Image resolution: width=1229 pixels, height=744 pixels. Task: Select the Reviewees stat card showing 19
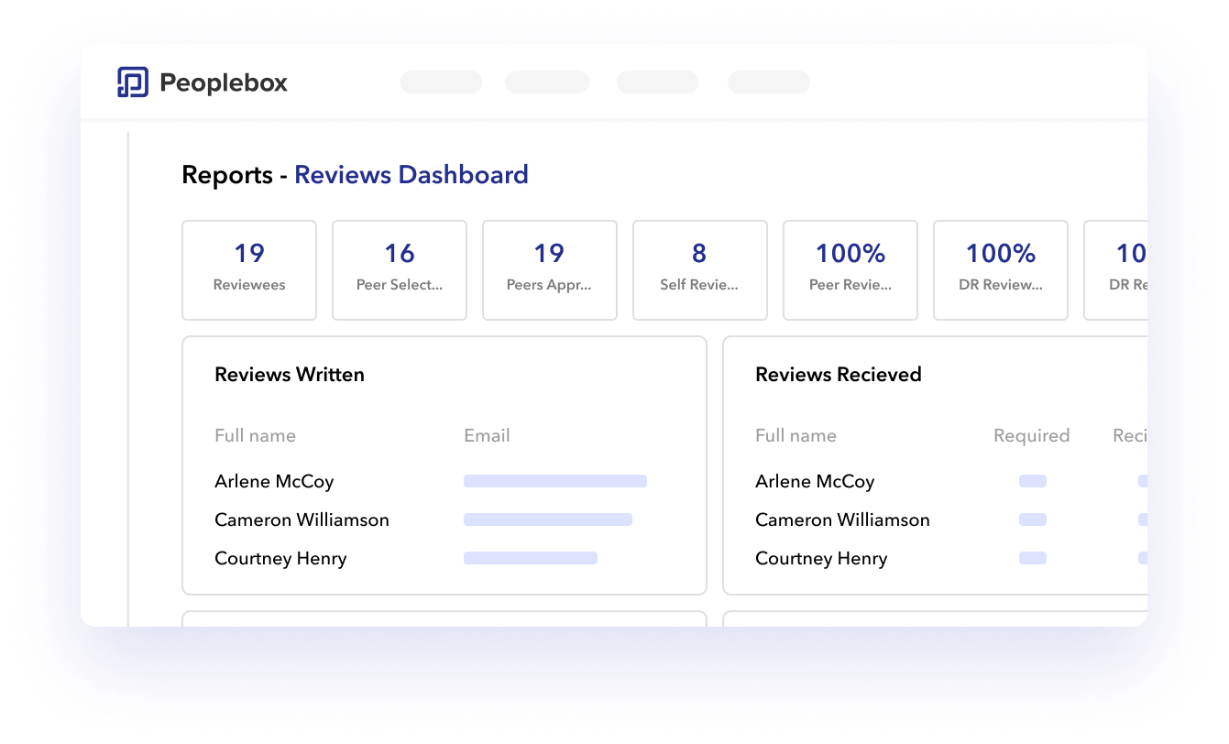249,269
